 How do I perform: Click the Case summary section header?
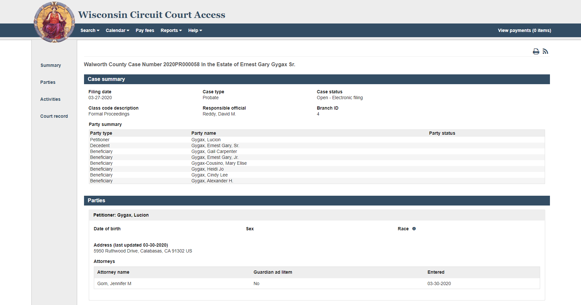click(317, 79)
